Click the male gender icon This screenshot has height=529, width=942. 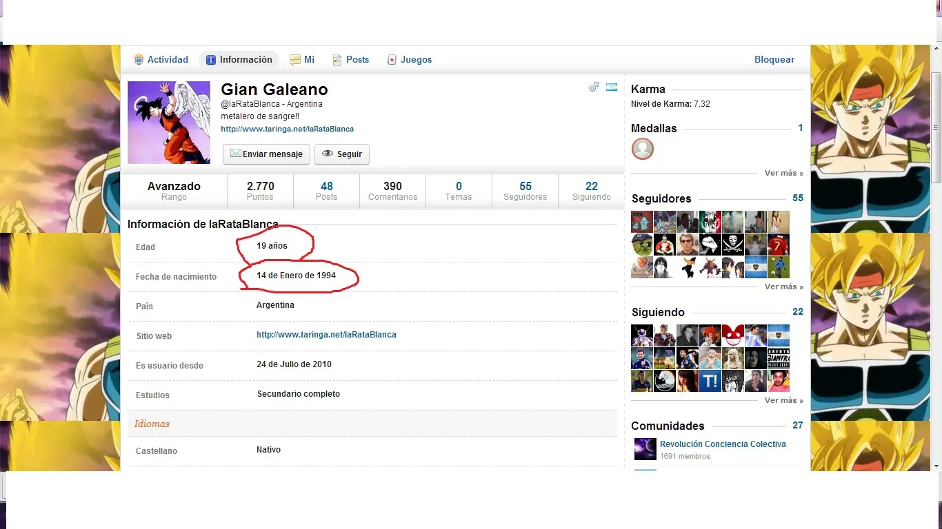tap(594, 87)
